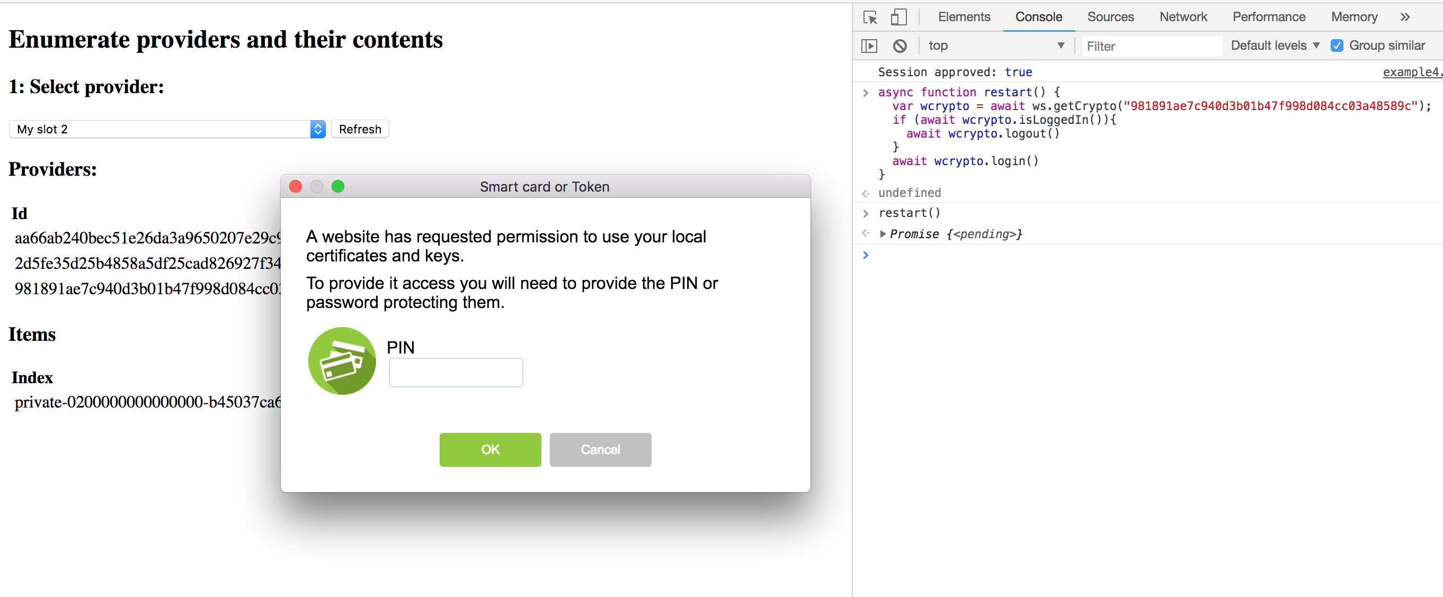1443x597 pixels.
Task: Toggle the Group similar checkbox
Action: 1338,46
